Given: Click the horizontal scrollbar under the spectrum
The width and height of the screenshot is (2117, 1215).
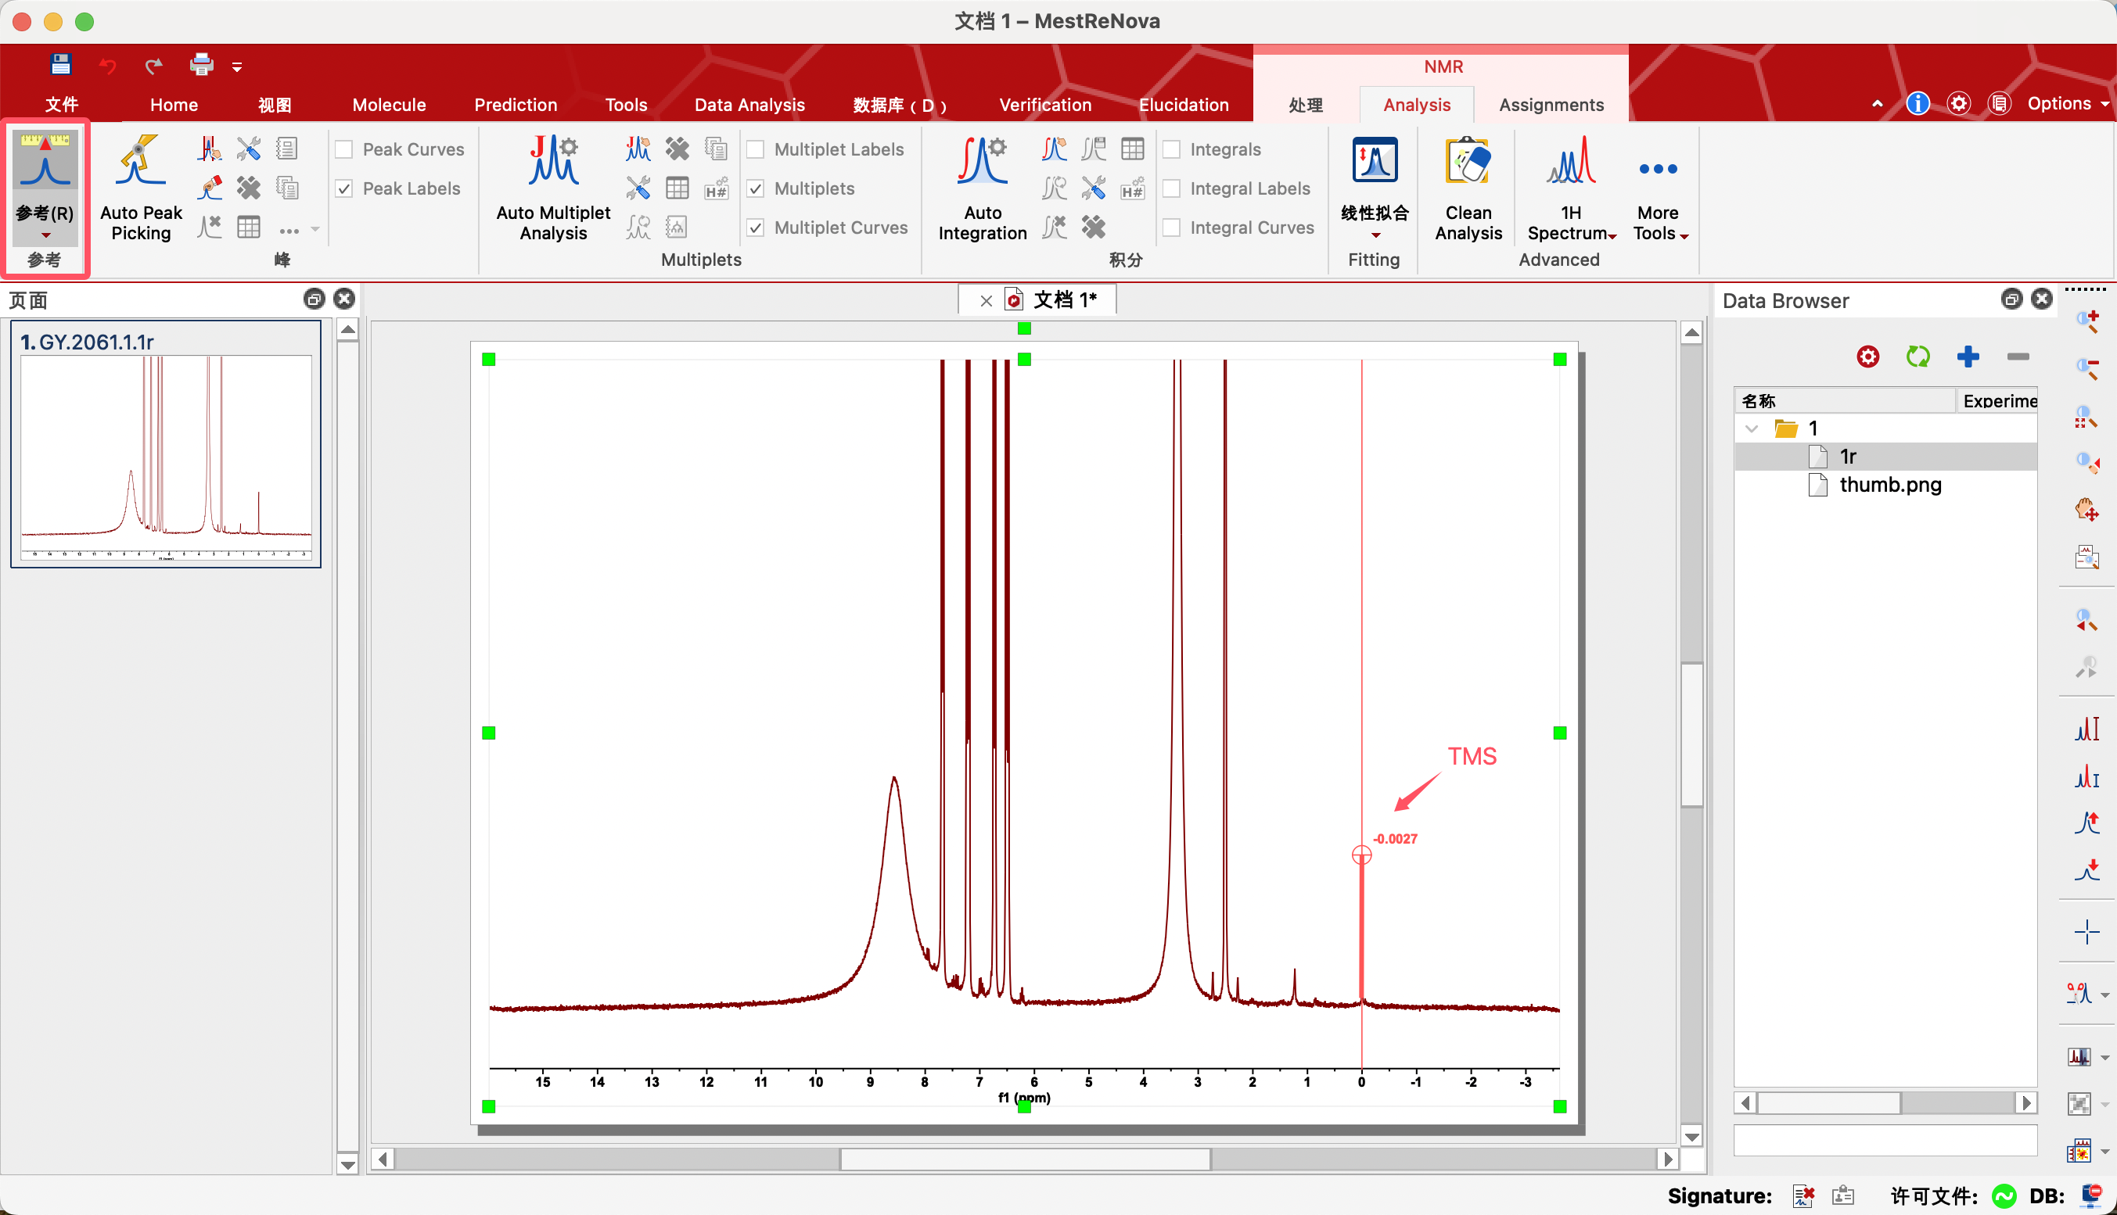Looking at the screenshot, I should coord(1024,1159).
